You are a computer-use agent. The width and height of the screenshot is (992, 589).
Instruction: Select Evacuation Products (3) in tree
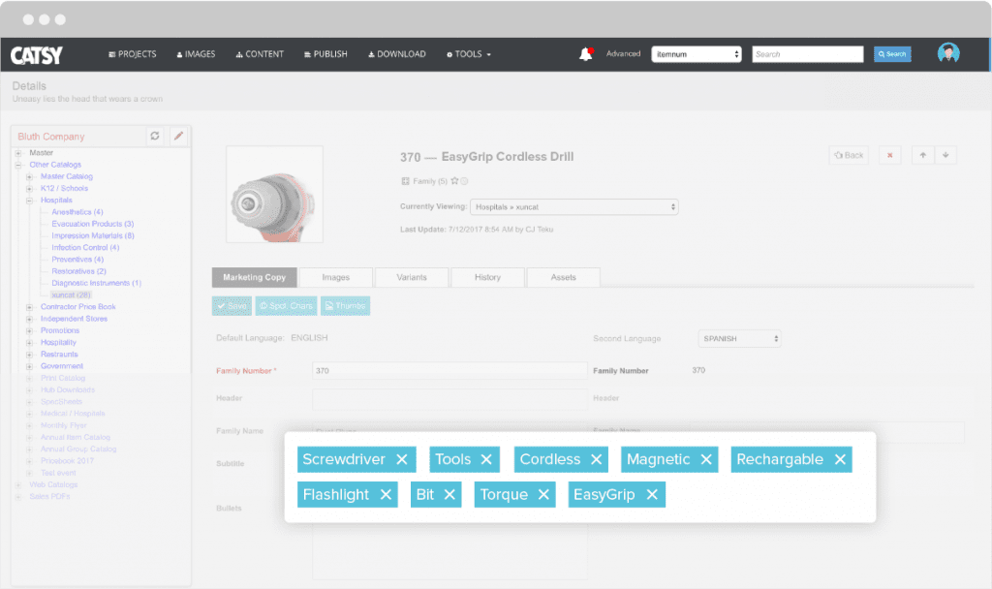pos(93,224)
